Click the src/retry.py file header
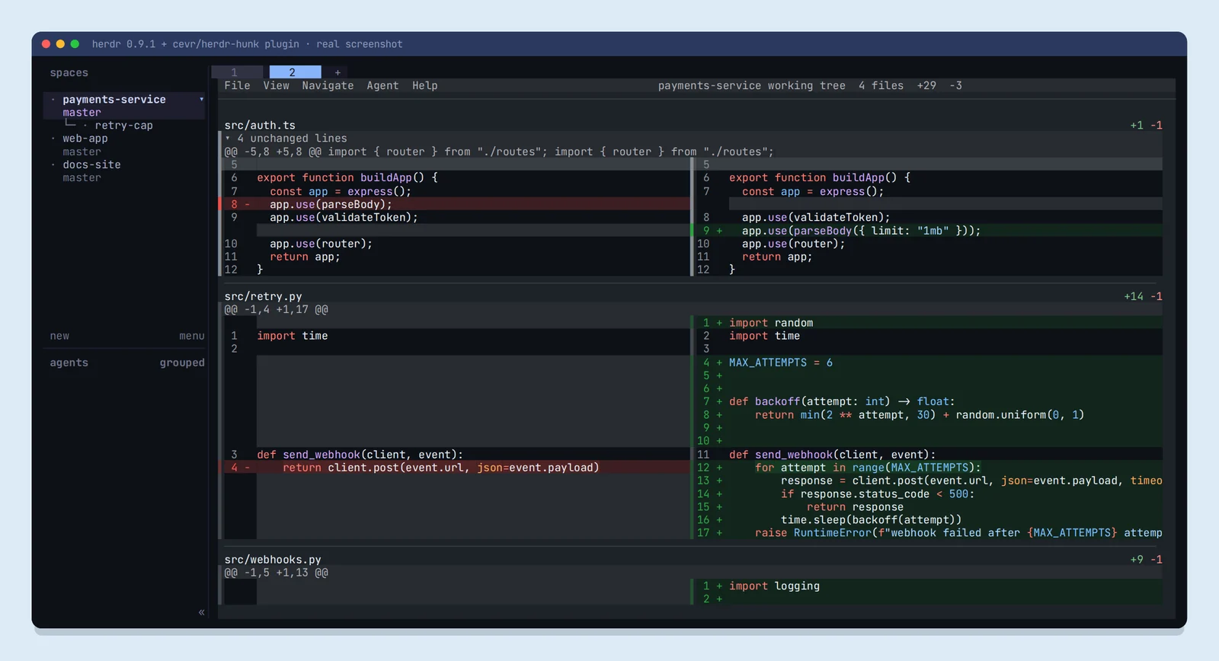 (x=263, y=296)
